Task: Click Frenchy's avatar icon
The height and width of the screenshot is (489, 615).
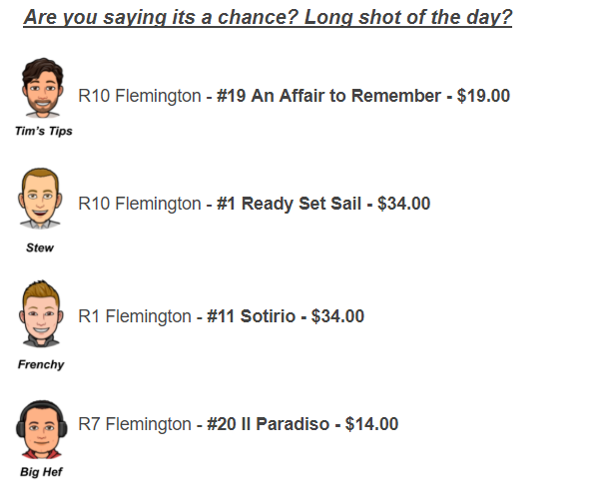Action: [x=41, y=313]
